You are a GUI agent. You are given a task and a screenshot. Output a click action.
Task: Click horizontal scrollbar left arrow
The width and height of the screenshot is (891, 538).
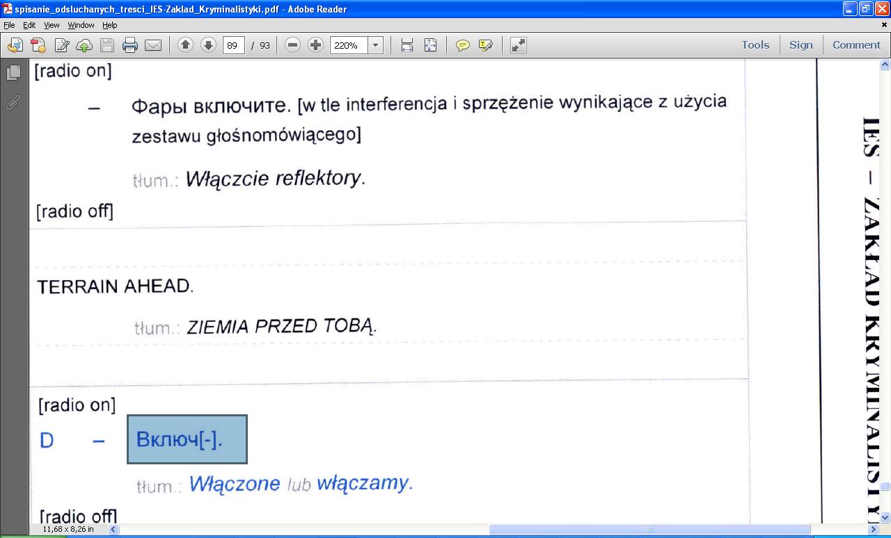pyautogui.click(x=114, y=530)
